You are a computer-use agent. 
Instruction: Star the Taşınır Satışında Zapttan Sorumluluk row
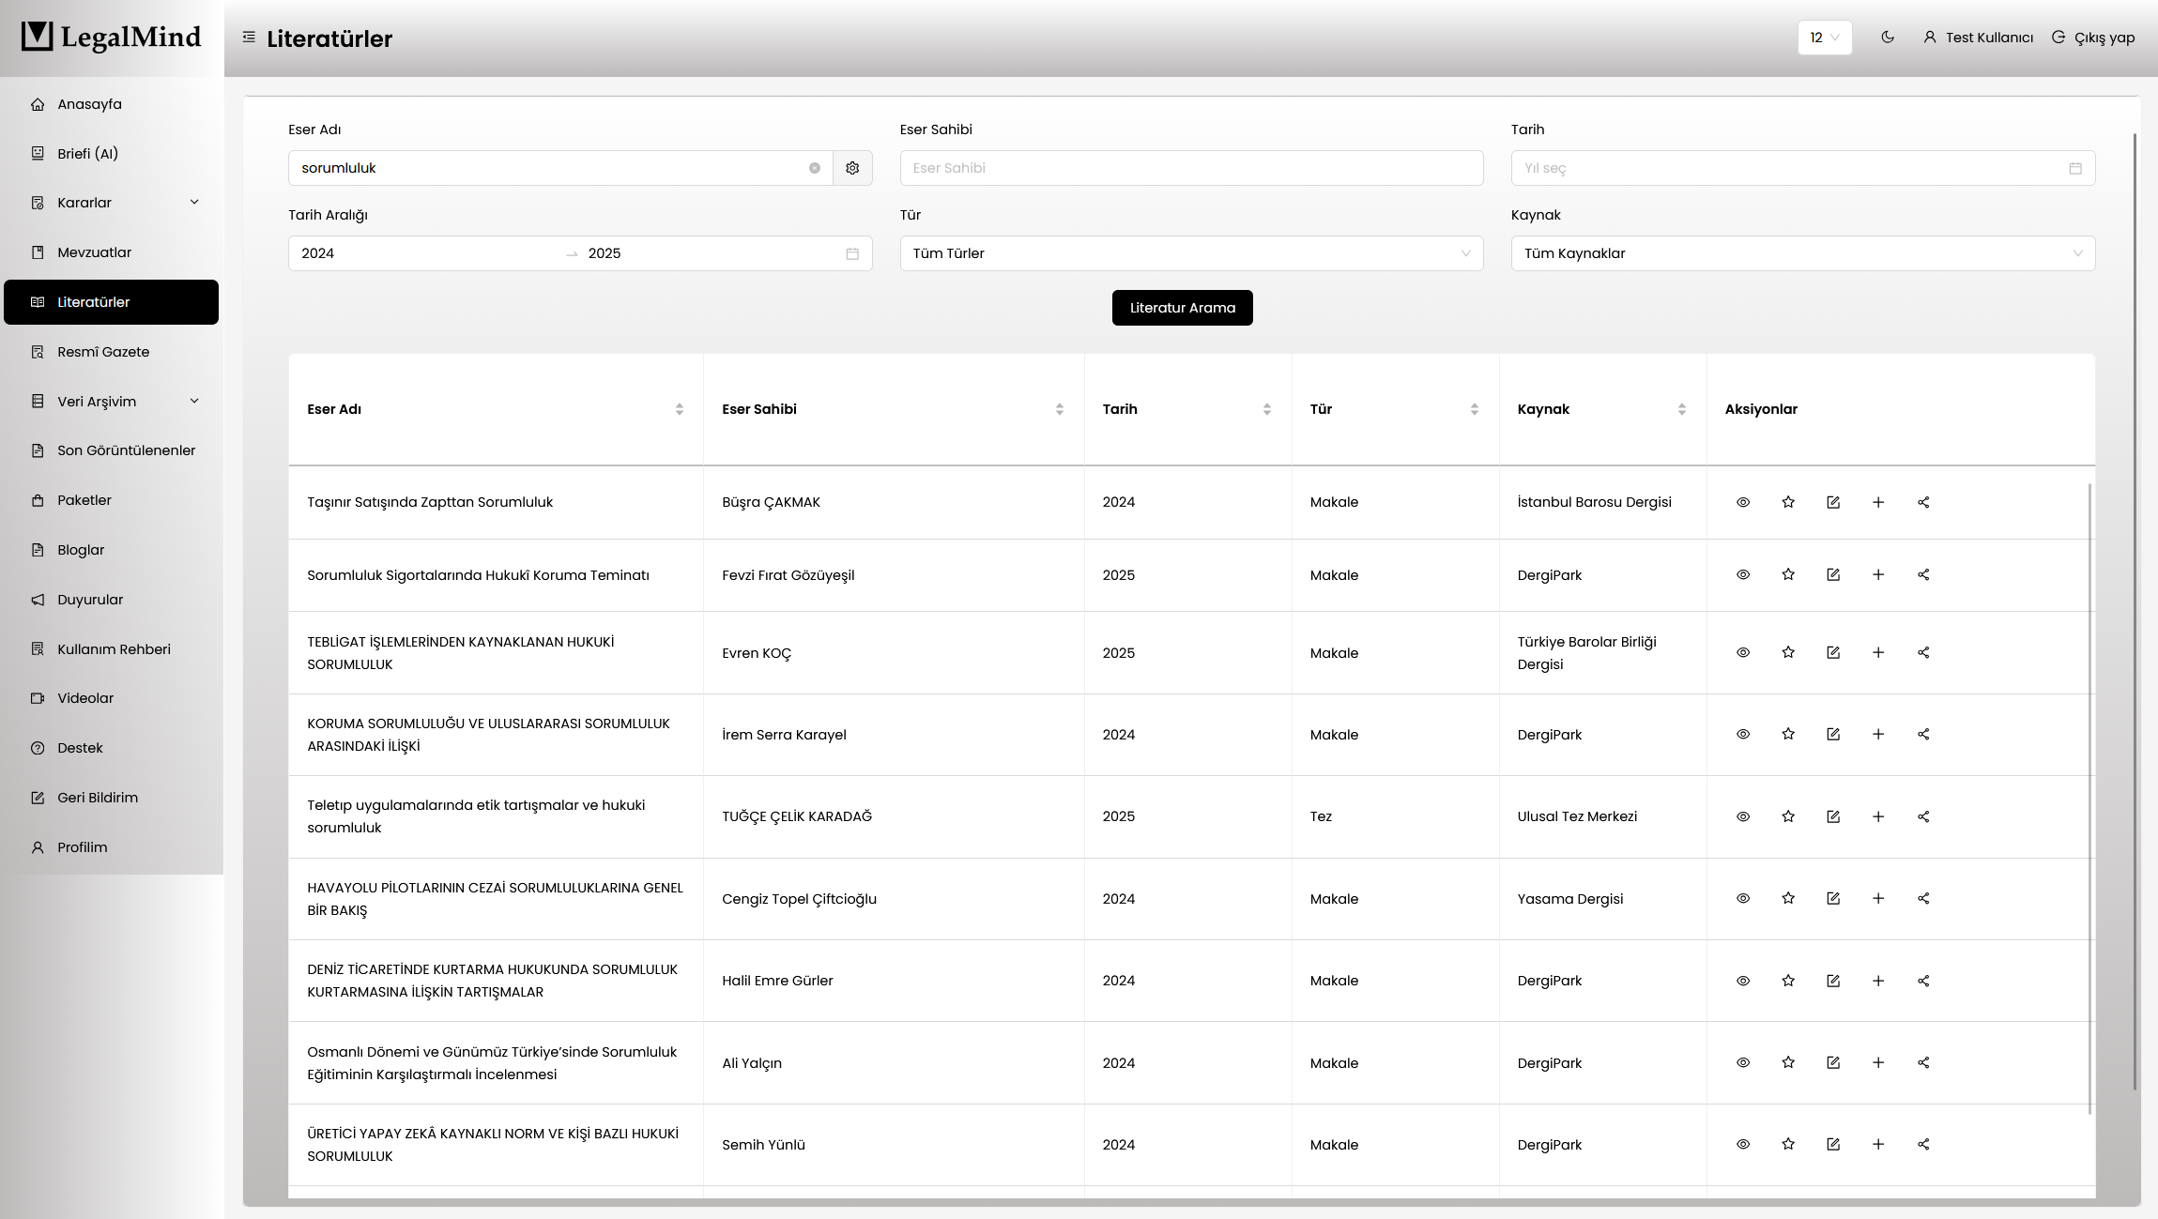coord(1787,502)
